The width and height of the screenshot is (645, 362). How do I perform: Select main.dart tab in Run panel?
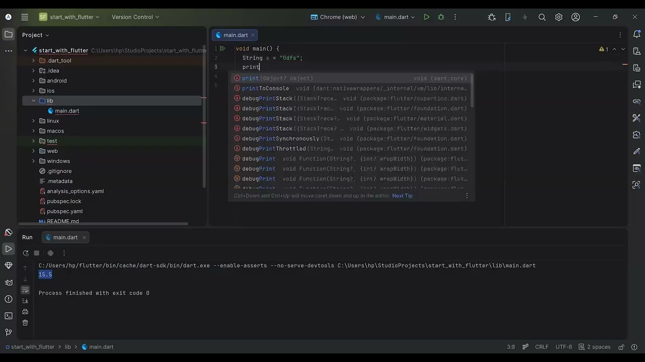point(65,237)
